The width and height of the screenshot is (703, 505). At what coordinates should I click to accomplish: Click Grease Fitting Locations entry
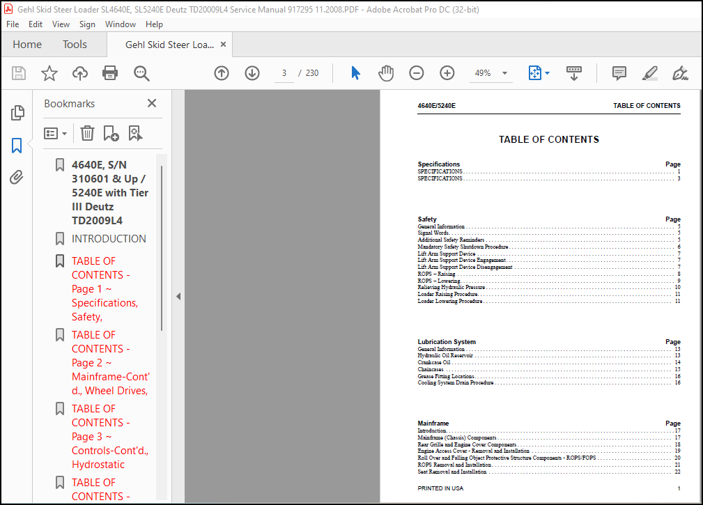coord(446,376)
